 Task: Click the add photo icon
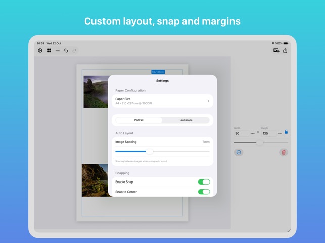276,51
